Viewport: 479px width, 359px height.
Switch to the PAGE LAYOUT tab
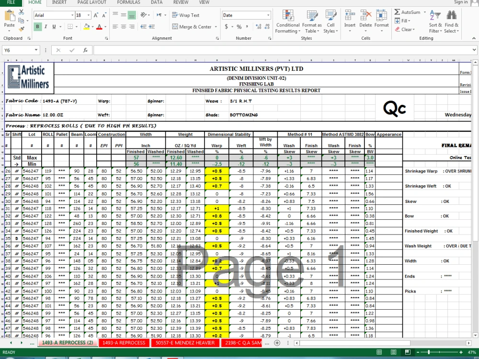tap(91, 2)
